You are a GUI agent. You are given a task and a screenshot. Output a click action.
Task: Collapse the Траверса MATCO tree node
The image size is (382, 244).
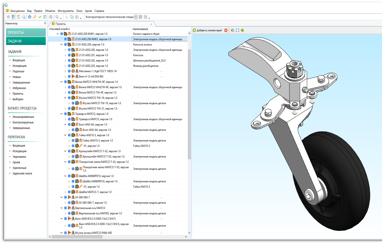pyautogui.click(x=62, y=114)
